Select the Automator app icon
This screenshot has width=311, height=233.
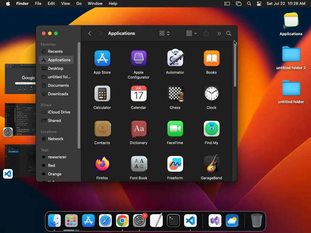pyautogui.click(x=175, y=58)
